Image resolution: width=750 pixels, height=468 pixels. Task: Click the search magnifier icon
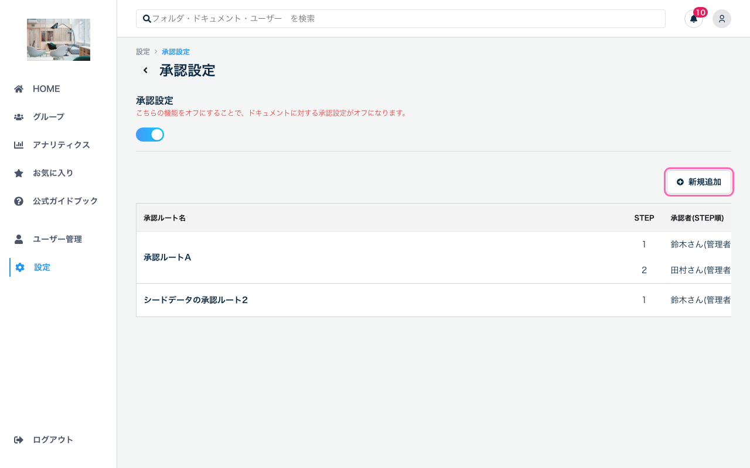[146, 19]
